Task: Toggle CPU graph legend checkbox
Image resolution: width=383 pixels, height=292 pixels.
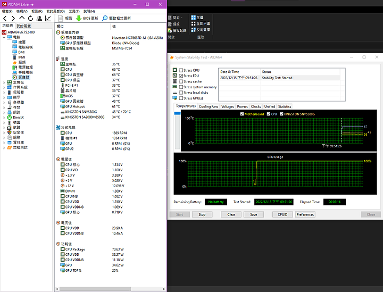Action: click(269, 114)
